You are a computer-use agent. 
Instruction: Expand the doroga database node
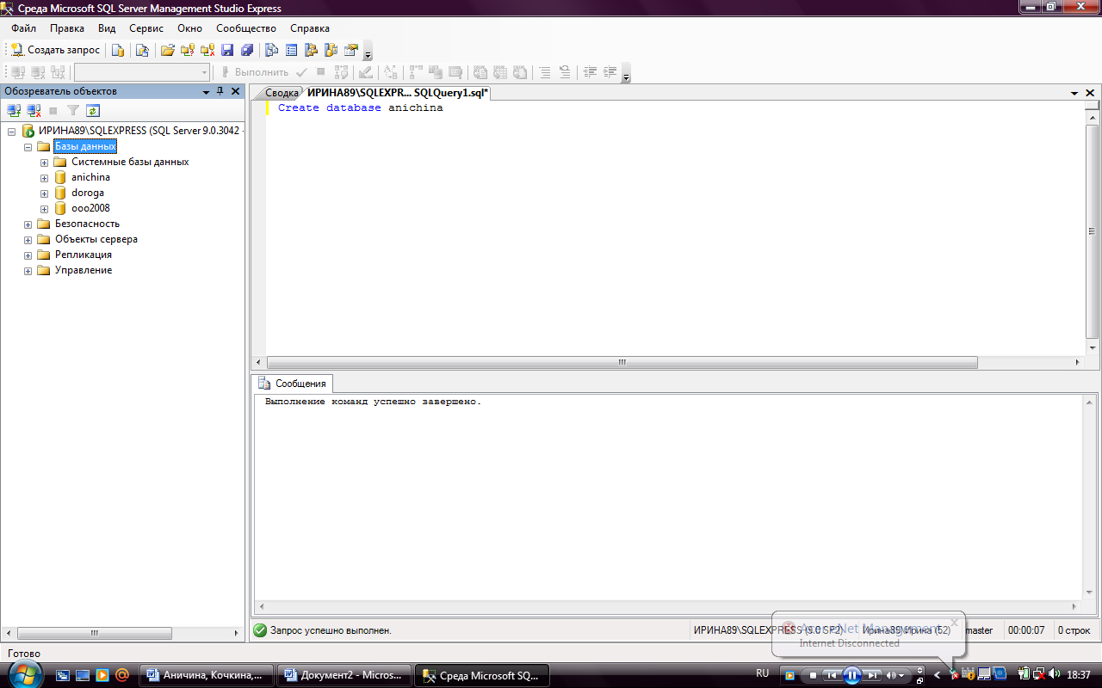click(44, 193)
